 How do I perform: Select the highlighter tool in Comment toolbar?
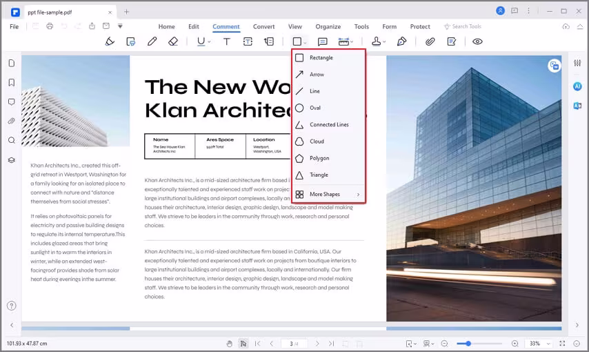(x=110, y=41)
